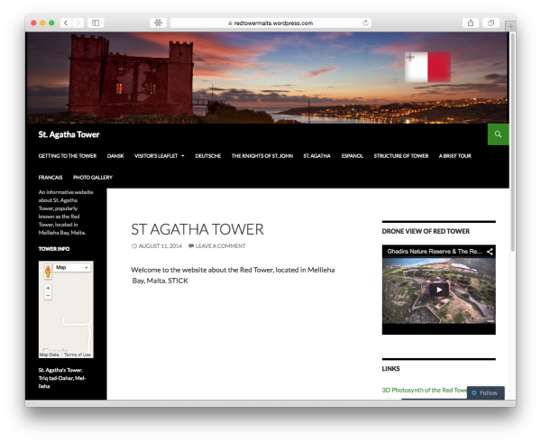Click the green site search icon

coord(498,134)
